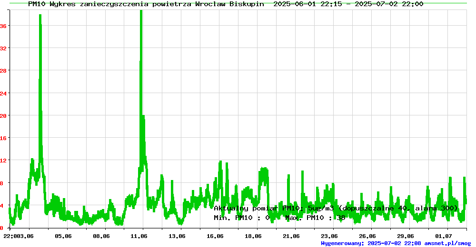Click the date range '2025-06-01 22:15 - 2025-07-02 22:00'

click(348, 4)
